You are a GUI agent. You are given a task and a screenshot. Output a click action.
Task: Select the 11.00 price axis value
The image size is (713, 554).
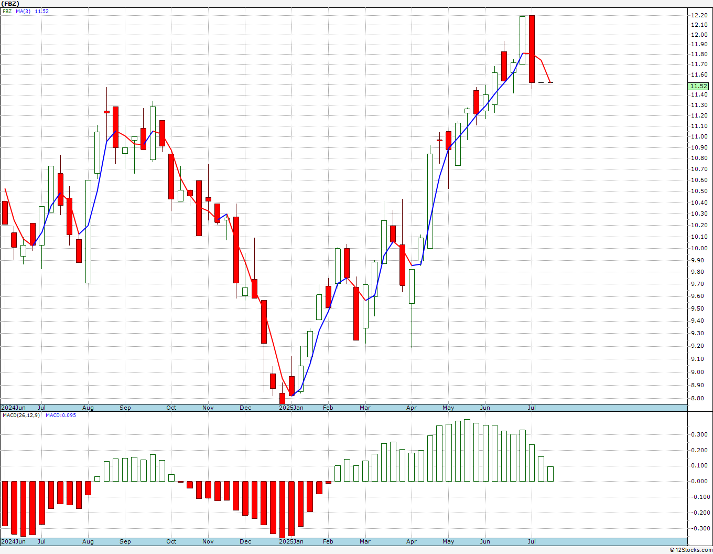pyautogui.click(x=699, y=136)
